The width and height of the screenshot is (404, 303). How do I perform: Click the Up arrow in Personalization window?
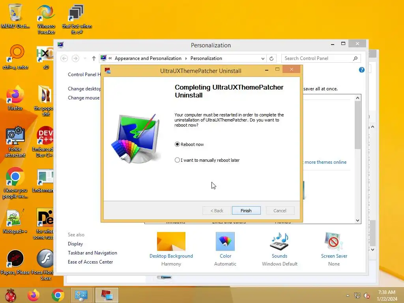coord(94,58)
